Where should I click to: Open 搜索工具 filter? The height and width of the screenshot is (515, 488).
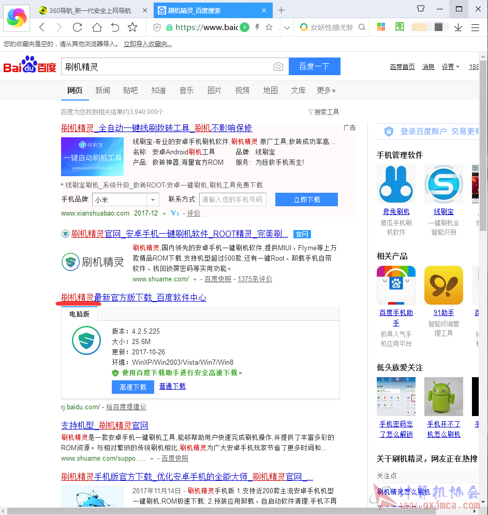tap(323, 112)
